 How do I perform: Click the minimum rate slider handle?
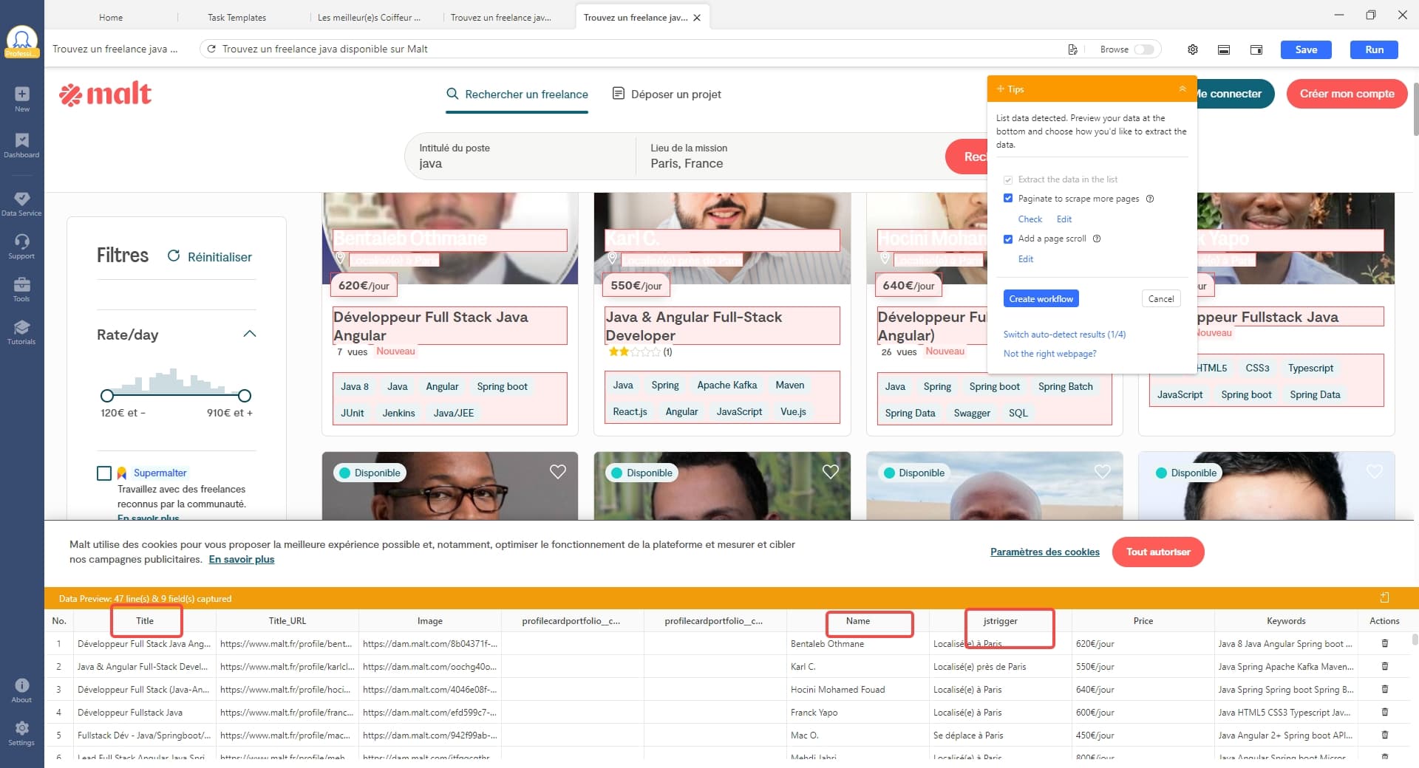tap(107, 395)
